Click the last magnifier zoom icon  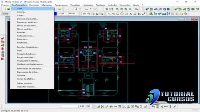click(130, 9)
